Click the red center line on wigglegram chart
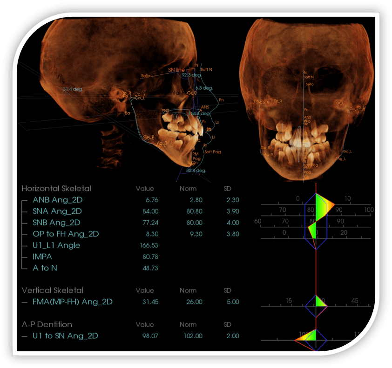The width and height of the screenshot is (392, 368). point(316,269)
